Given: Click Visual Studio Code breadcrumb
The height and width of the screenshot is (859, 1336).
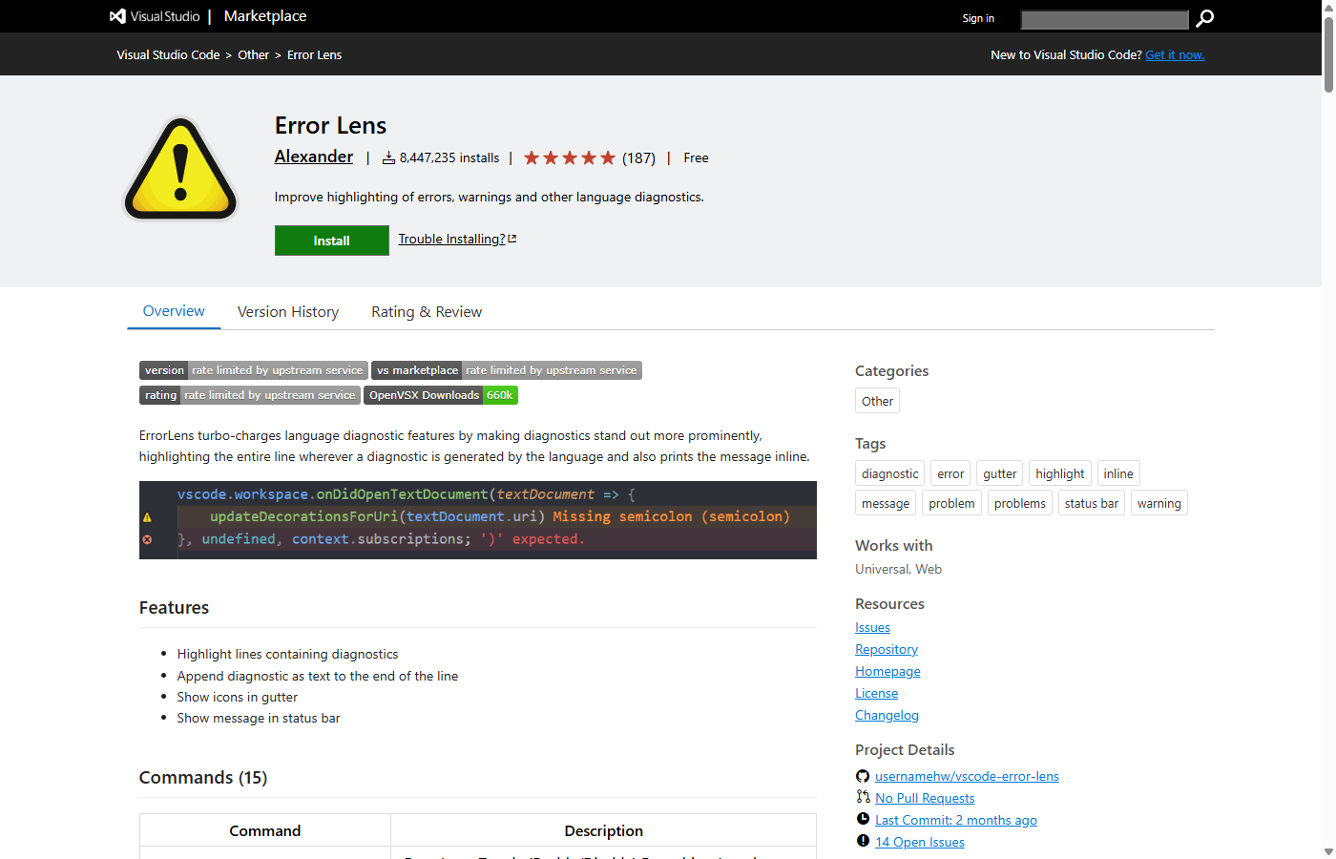Looking at the screenshot, I should (168, 54).
